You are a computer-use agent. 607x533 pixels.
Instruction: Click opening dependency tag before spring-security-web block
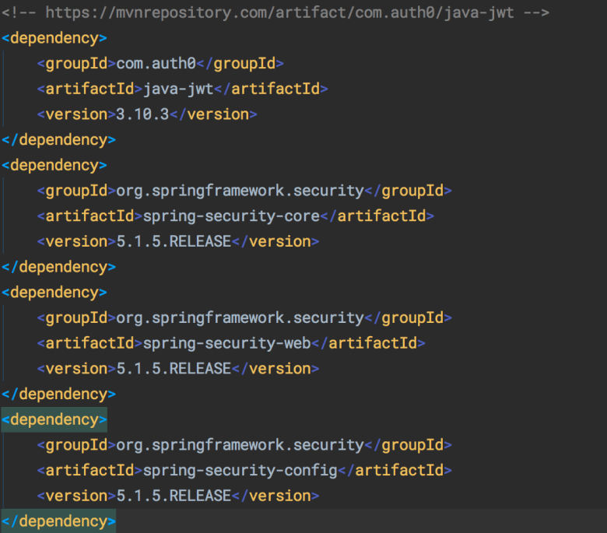click(54, 293)
